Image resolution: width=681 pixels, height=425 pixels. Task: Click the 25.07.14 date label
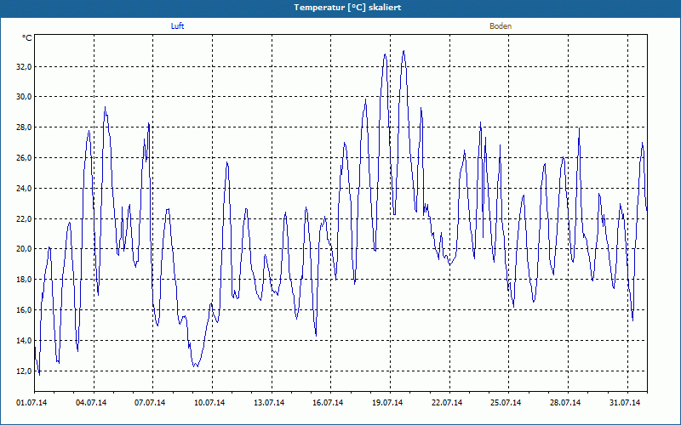[506, 403]
